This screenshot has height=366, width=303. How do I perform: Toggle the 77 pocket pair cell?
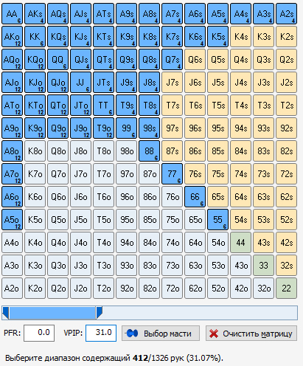click(x=172, y=174)
